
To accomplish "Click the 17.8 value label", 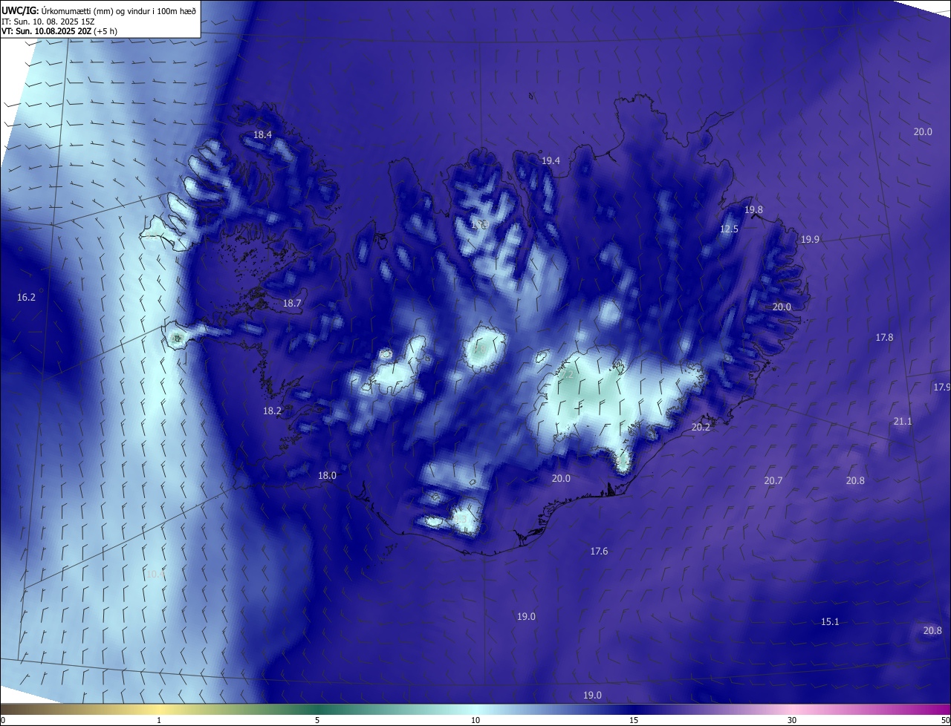I will (x=884, y=338).
